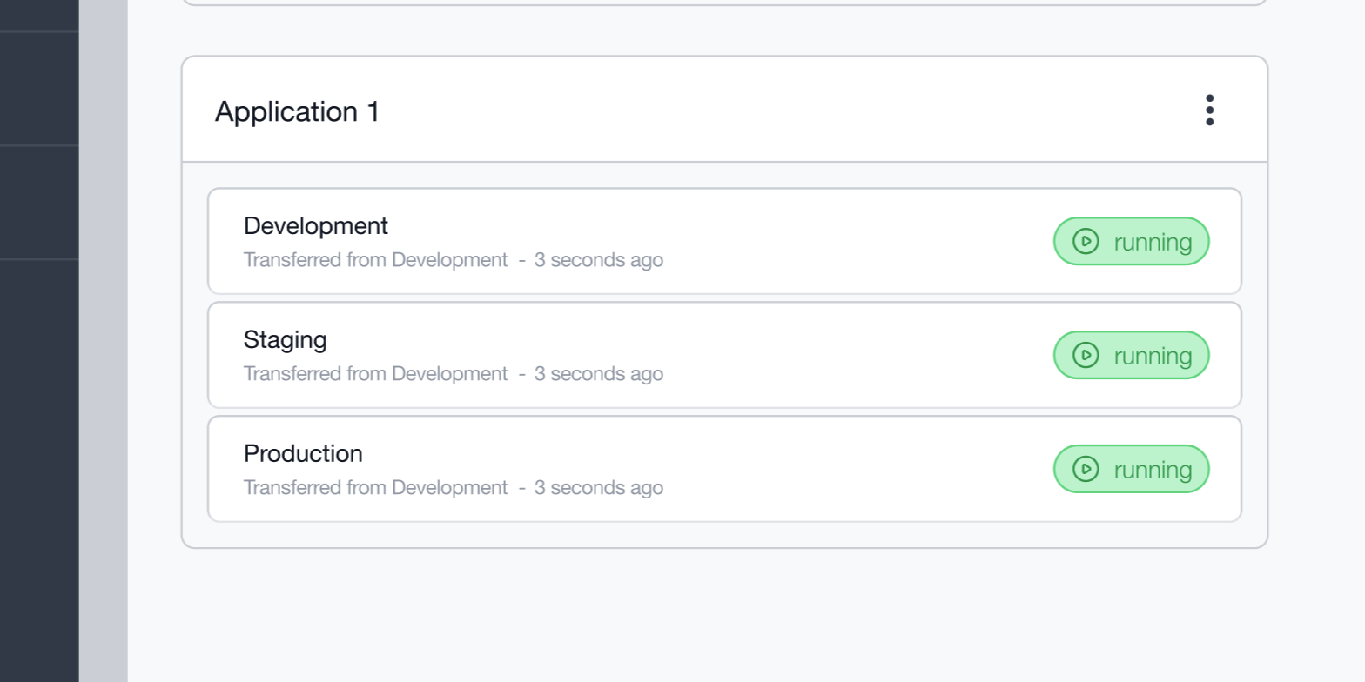Click the green running progress indicator for Development
The image size is (1365, 682).
[1084, 242]
